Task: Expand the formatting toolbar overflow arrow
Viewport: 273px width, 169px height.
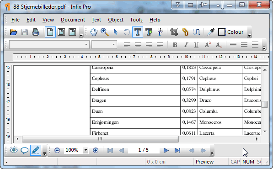Action: [264, 48]
